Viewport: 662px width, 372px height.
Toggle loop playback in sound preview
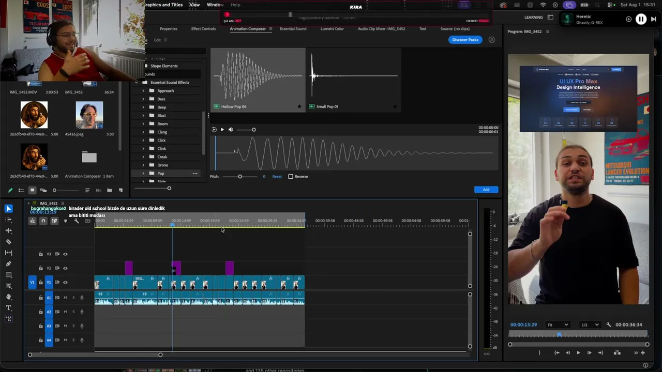pyautogui.click(x=214, y=130)
